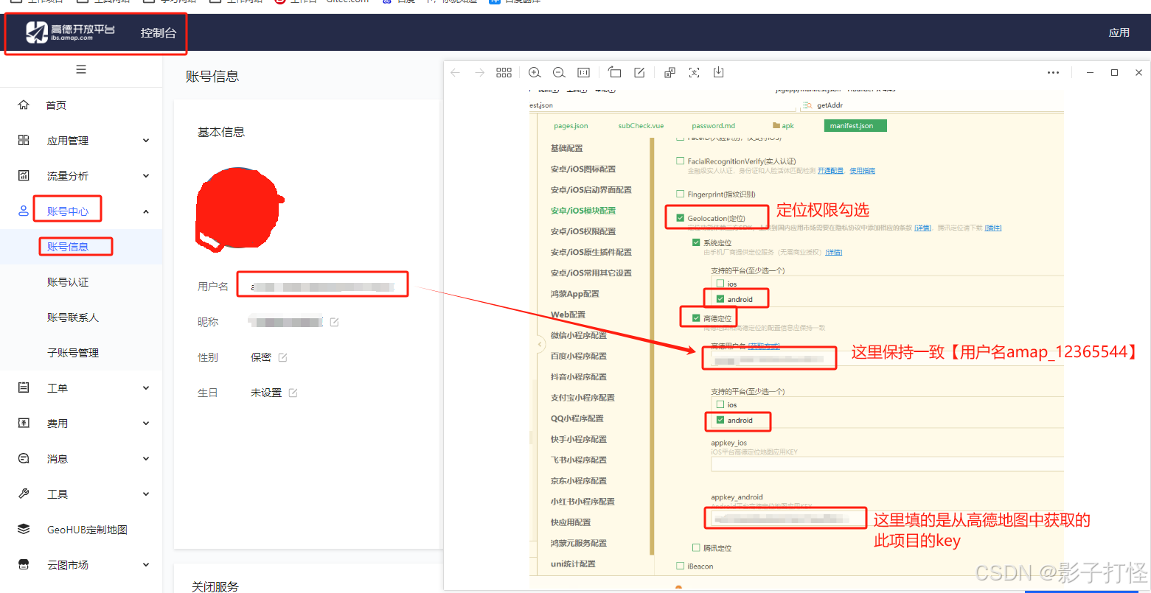Screen dimensions: 1151x593
Task: Expand 消息 menu chevron
Action: pos(146,459)
